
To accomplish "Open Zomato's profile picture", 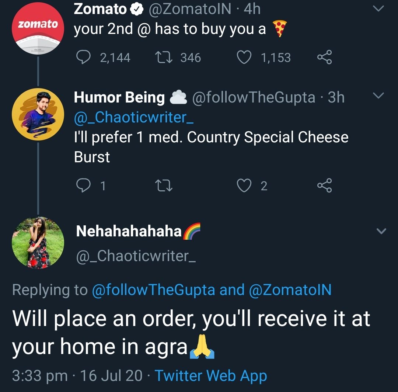I will point(37,28).
